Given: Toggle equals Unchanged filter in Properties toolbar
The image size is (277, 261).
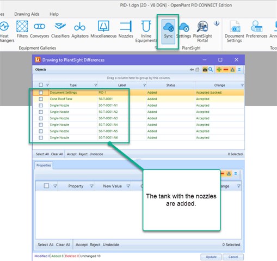Looking at the screenshot, I should point(236,173).
